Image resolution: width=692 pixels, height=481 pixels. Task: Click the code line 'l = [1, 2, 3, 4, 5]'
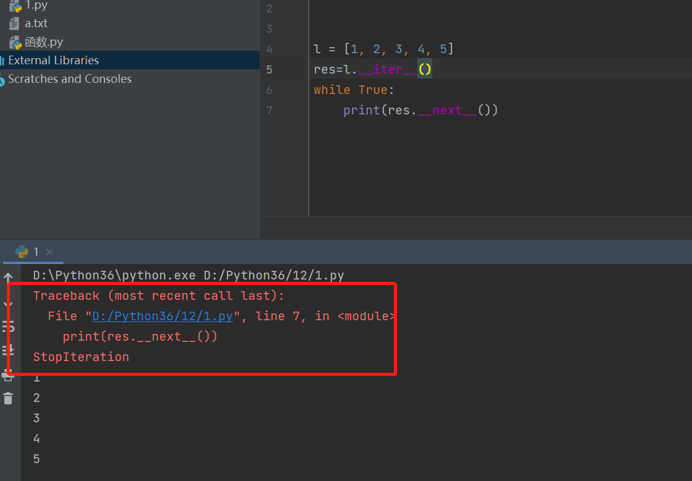coord(383,49)
